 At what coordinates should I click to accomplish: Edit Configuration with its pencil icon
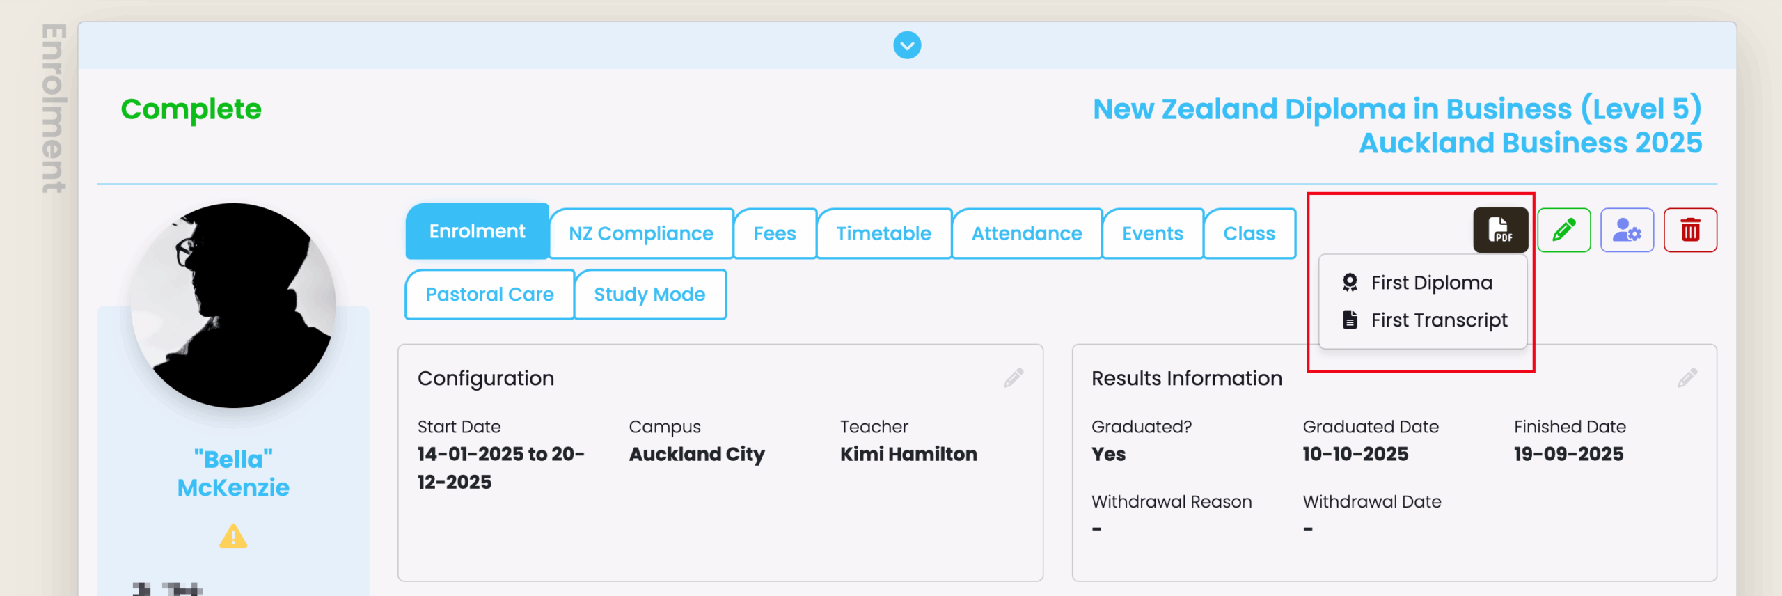(1014, 378)
